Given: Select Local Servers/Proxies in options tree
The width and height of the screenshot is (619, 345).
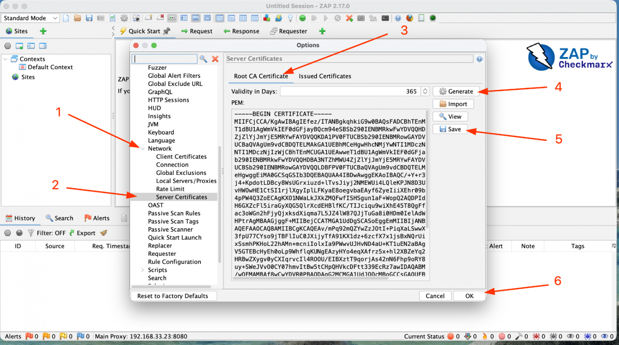Looking at the screenshot, I should click(x=186, y=181).
